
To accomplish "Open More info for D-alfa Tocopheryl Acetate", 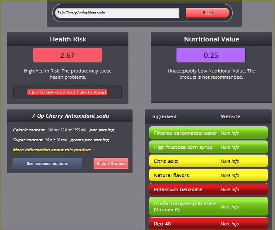I will pos(229,207).
